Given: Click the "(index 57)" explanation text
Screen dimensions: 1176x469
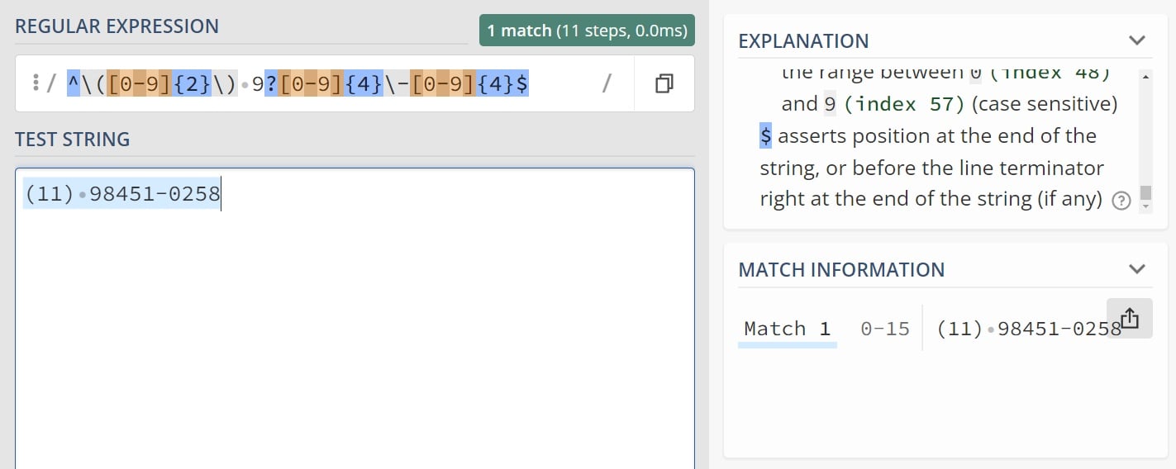Looking at the screenshot, I should 904,104.
